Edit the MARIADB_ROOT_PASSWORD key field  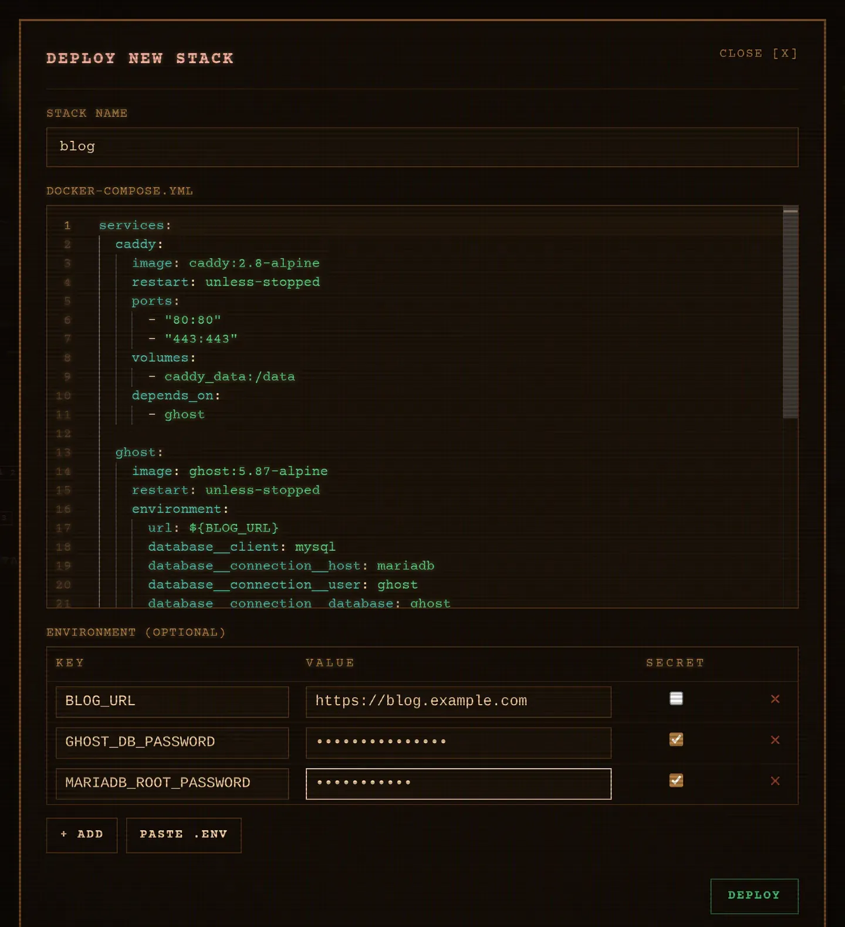[172, 784]
